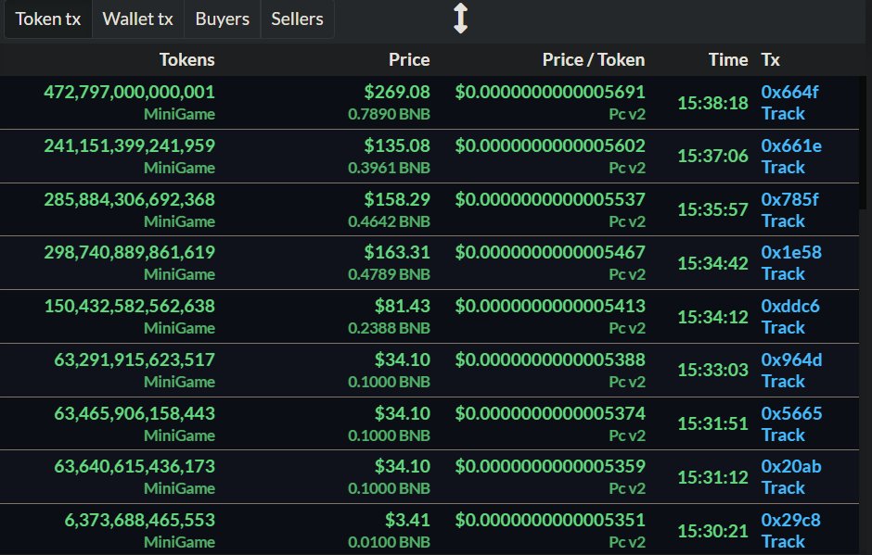Click price per token $0.0000000000005413
Screen dimensions: 872x555
[550, 306]
